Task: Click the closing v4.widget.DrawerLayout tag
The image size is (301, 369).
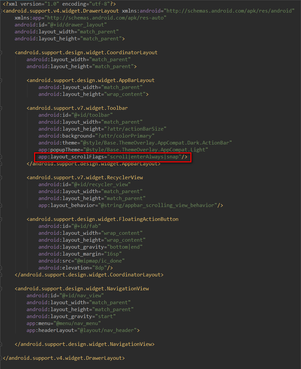Action: (64, 358)
